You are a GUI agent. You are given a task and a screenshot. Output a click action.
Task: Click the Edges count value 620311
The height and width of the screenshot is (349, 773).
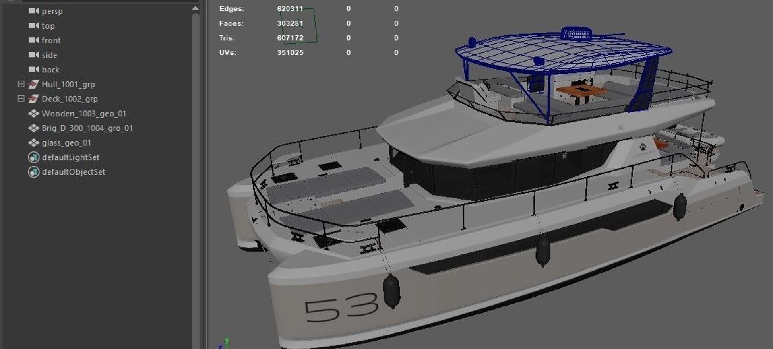coord(290,8)
